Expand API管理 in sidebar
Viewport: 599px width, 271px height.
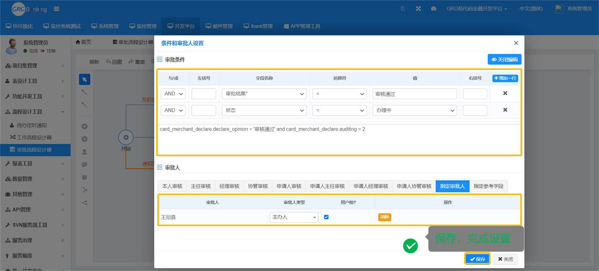click(35, 210)
